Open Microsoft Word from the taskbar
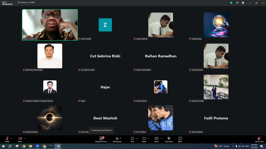This screenshot has height=149, width=266. tap(58, 146)
